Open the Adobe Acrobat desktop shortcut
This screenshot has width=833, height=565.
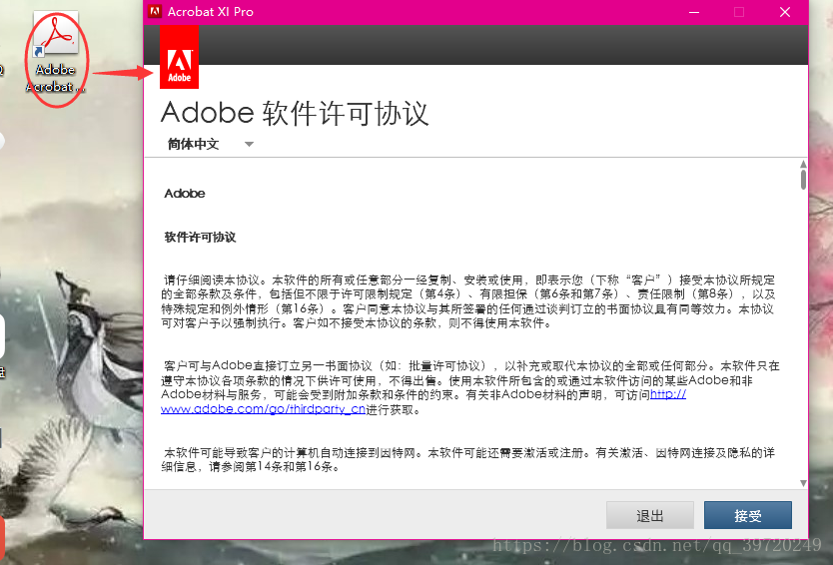click(x=56, y=52)
